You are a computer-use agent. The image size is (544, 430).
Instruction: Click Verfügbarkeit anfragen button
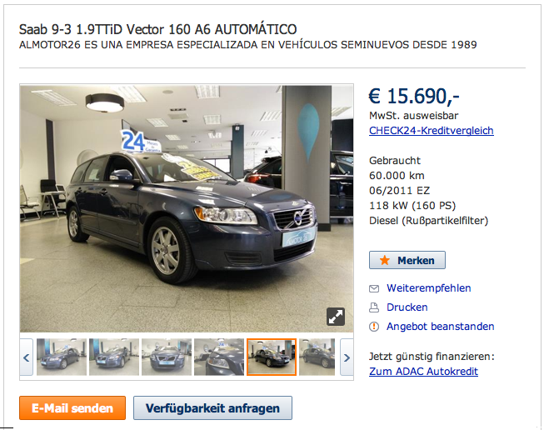(212, 407)
